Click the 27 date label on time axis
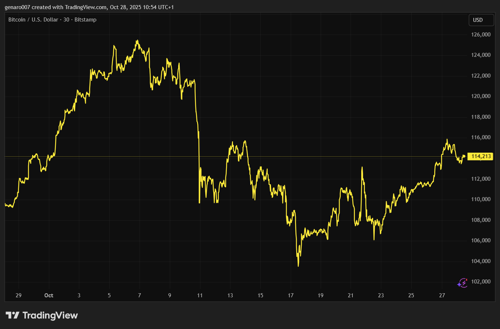This screenshot has width=500, height=329. 442,295
